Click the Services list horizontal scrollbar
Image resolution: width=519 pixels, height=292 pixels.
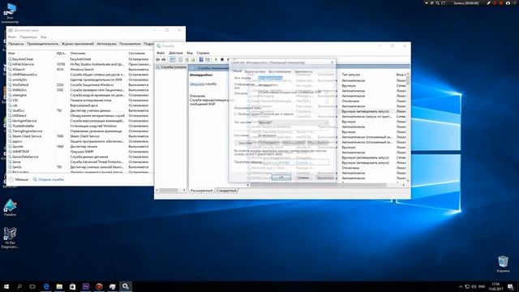coord(326,185)
